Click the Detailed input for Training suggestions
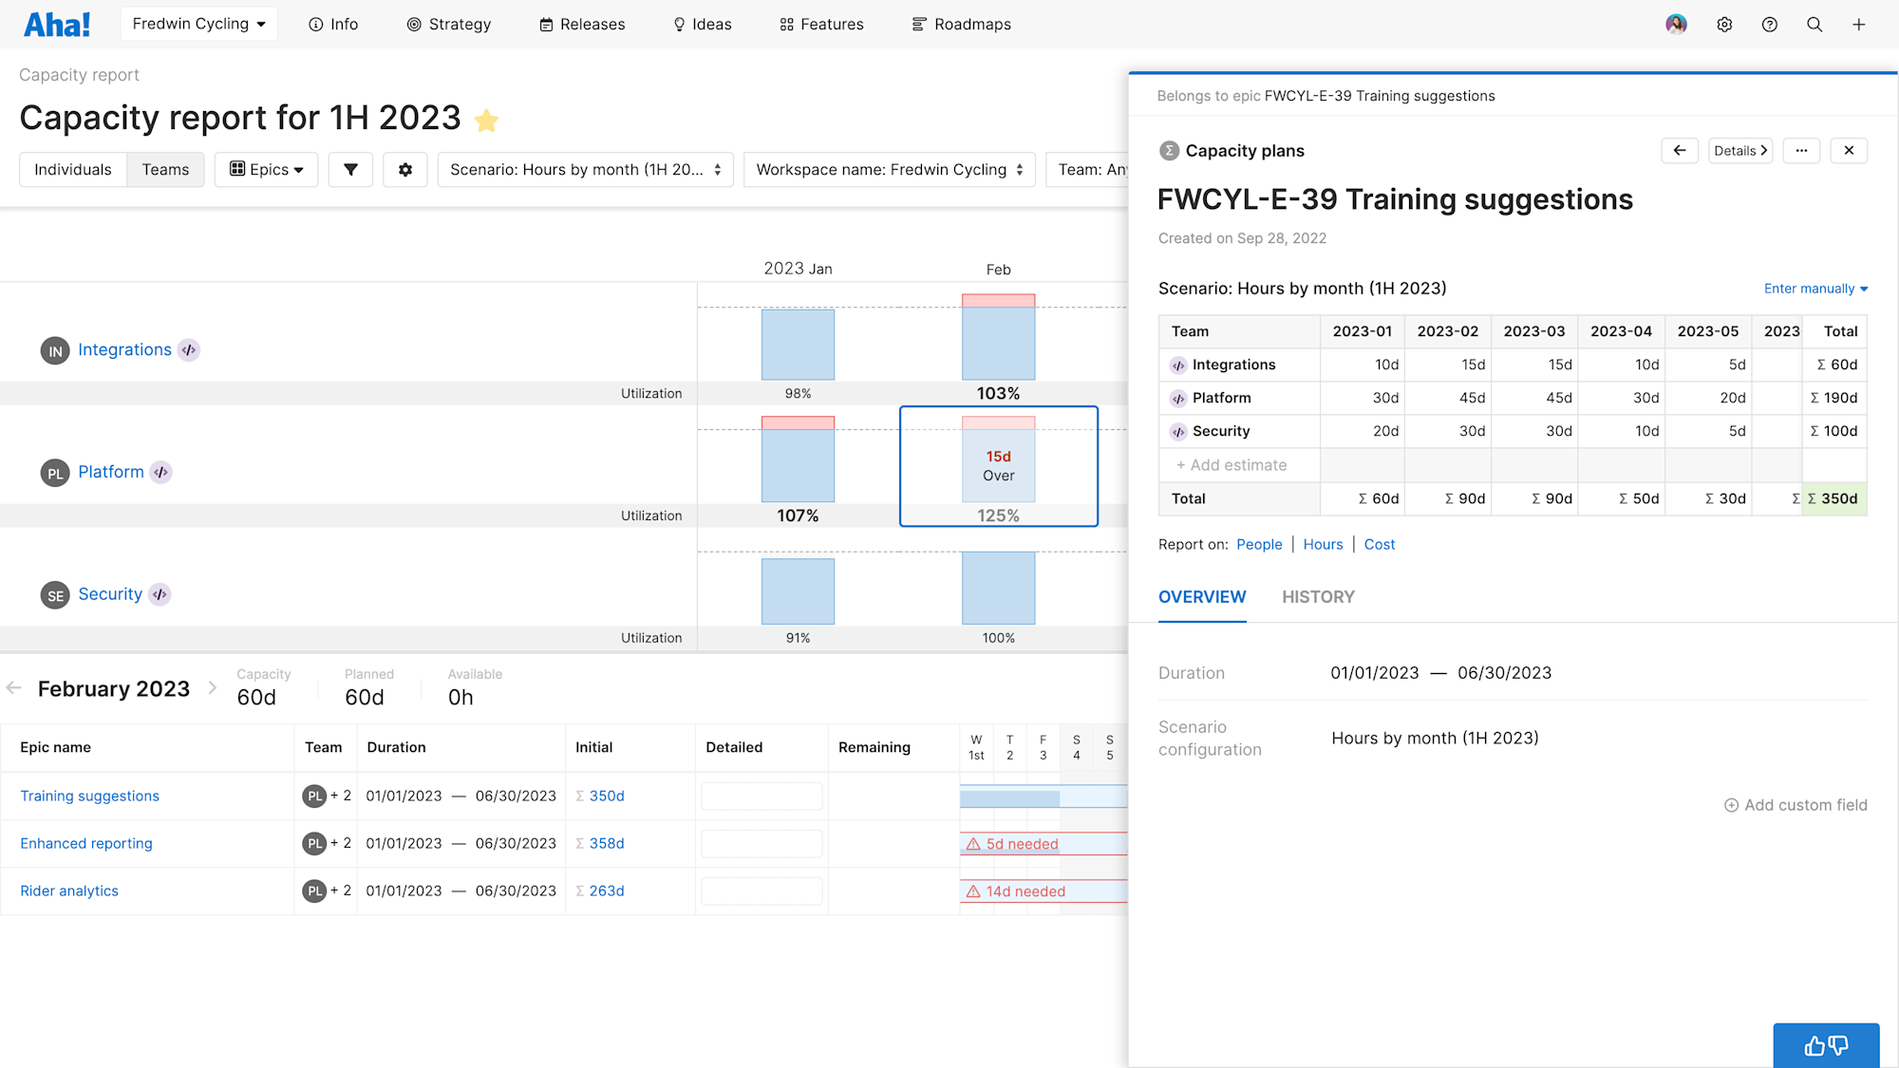Viewport: 1899px width, 1068px height. (761, 796)
